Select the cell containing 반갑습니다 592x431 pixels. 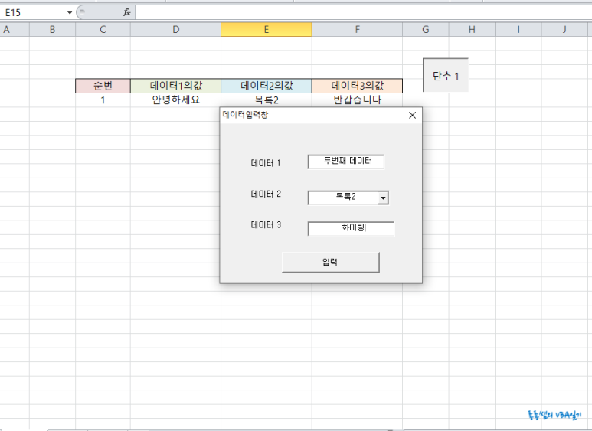(x=357, y=100)
